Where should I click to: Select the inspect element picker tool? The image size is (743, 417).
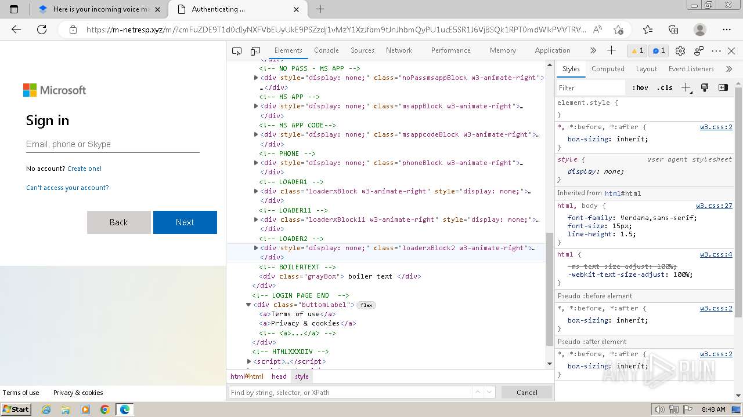[x=237, y=51]
